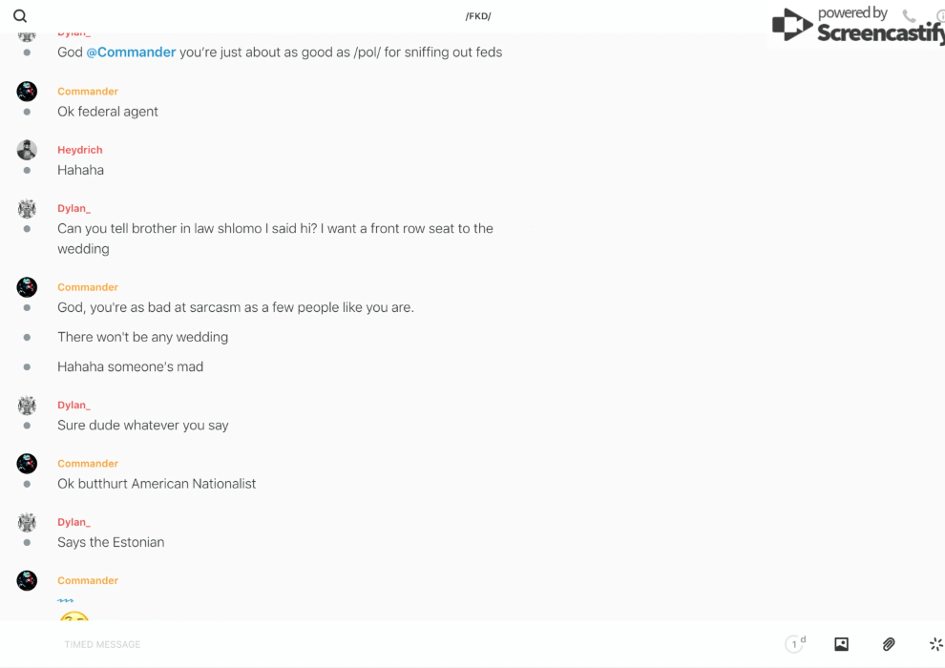Image resolution: width=945 pixels, height=668 pixels.
Task: Click the /FKD/ conversation title
Action: pos(478,16)
